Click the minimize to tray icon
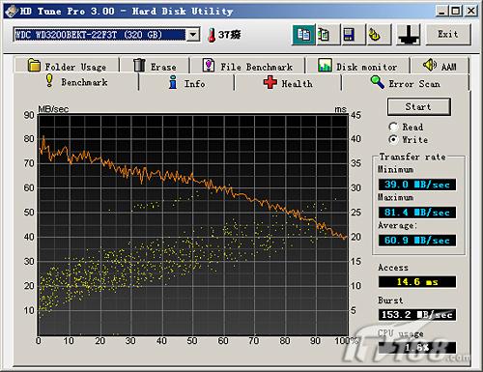Screen dimensions: 483x372 (409, 35)
